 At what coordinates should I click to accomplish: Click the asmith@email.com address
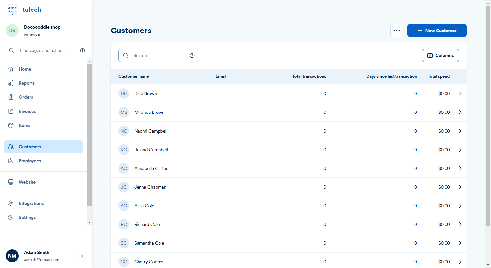(42, 260)
